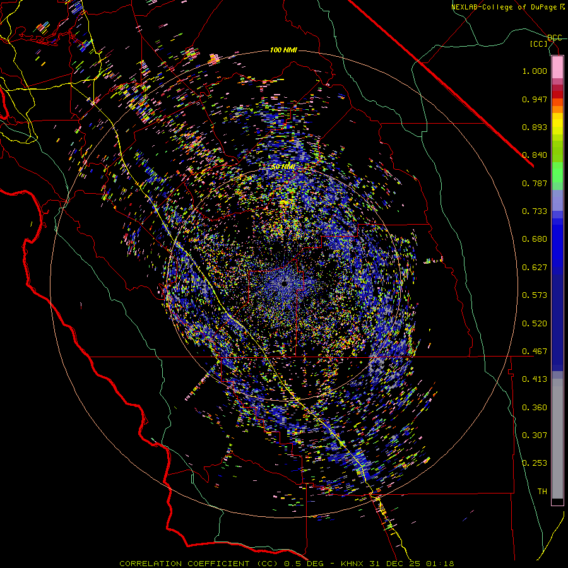Click the 0.787 scale value
568x568 pixels.
535,183
